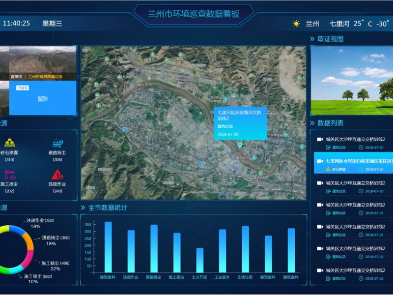
Task: Click the camera icon in highlighted list row
Action: tap(321, 161)
